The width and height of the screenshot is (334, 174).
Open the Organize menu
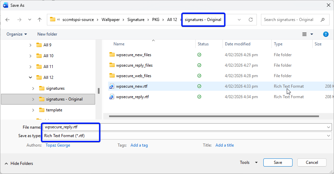(16, 34)
